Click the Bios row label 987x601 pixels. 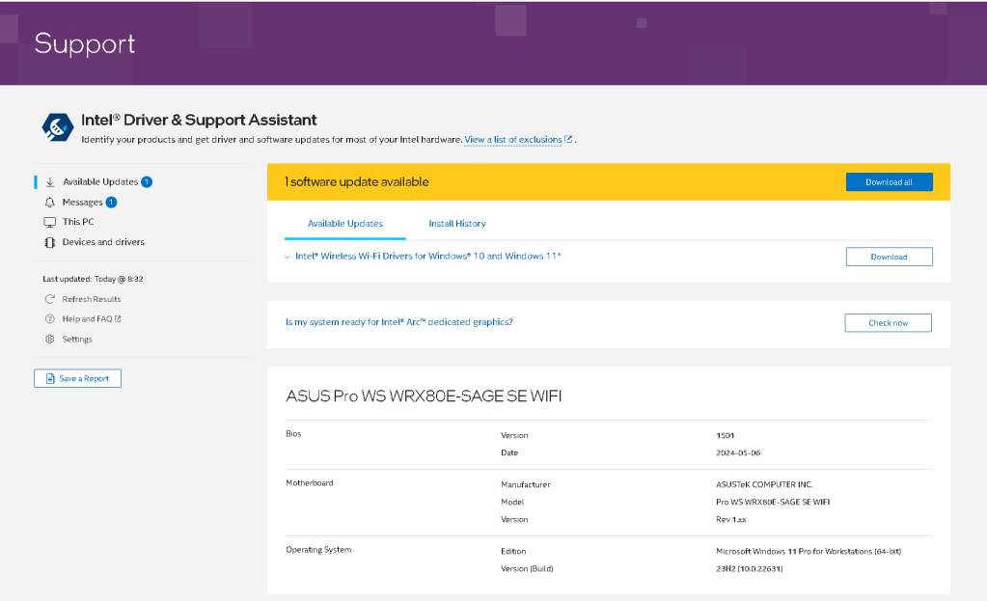pos(293,433)
